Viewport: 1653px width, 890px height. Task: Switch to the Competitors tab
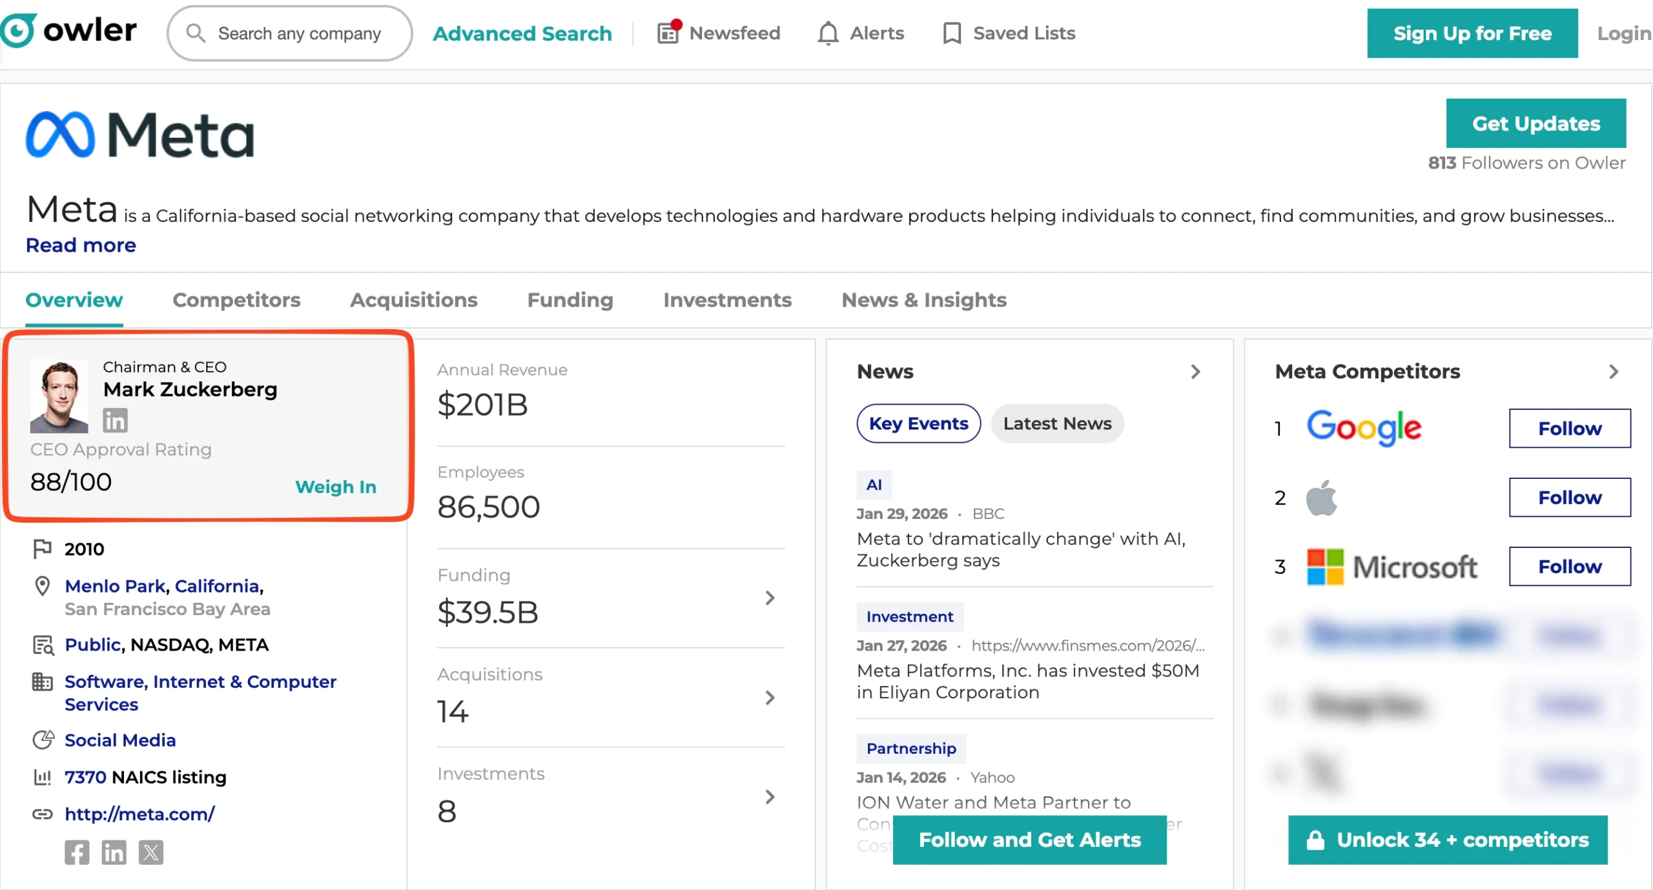[236, 300]
